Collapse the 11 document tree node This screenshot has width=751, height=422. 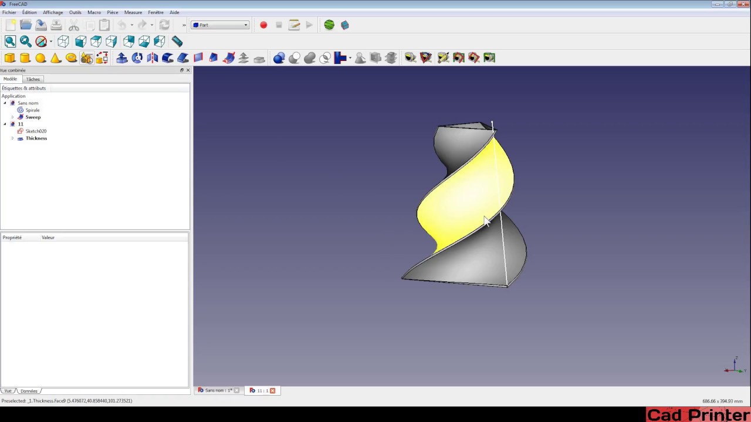coord(5,124)
